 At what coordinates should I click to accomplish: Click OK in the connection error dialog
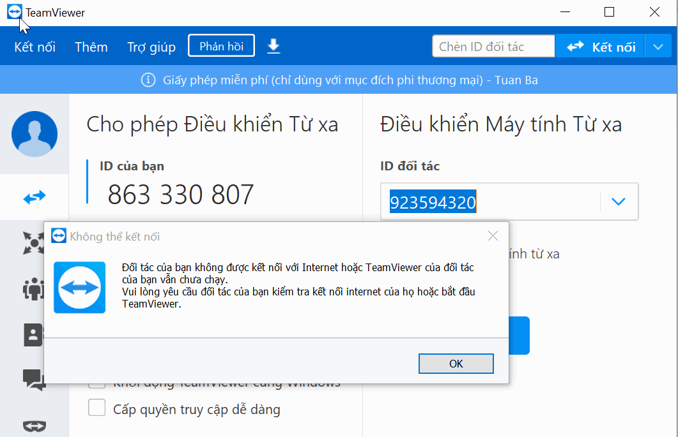(456, 364)
